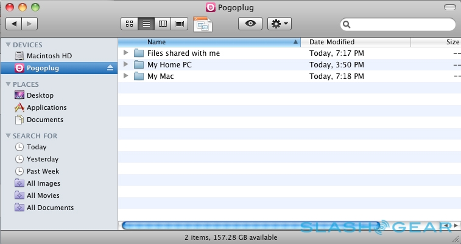This screenshot has width=461, height=244.
Task: Open the Action gear dropdown menu
Action: click(280, 24)
